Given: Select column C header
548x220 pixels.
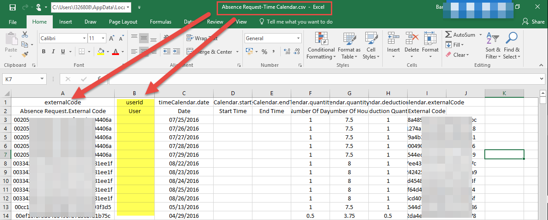Looking at the screenshot, I should click(184, 93).
